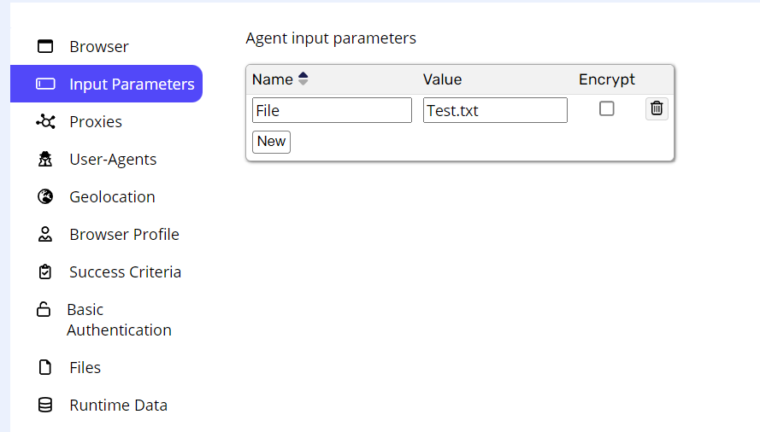Click the Success Criteria clipboard icon
The image size is (760, 432).
pyautogui.click(x=45, y=271)
